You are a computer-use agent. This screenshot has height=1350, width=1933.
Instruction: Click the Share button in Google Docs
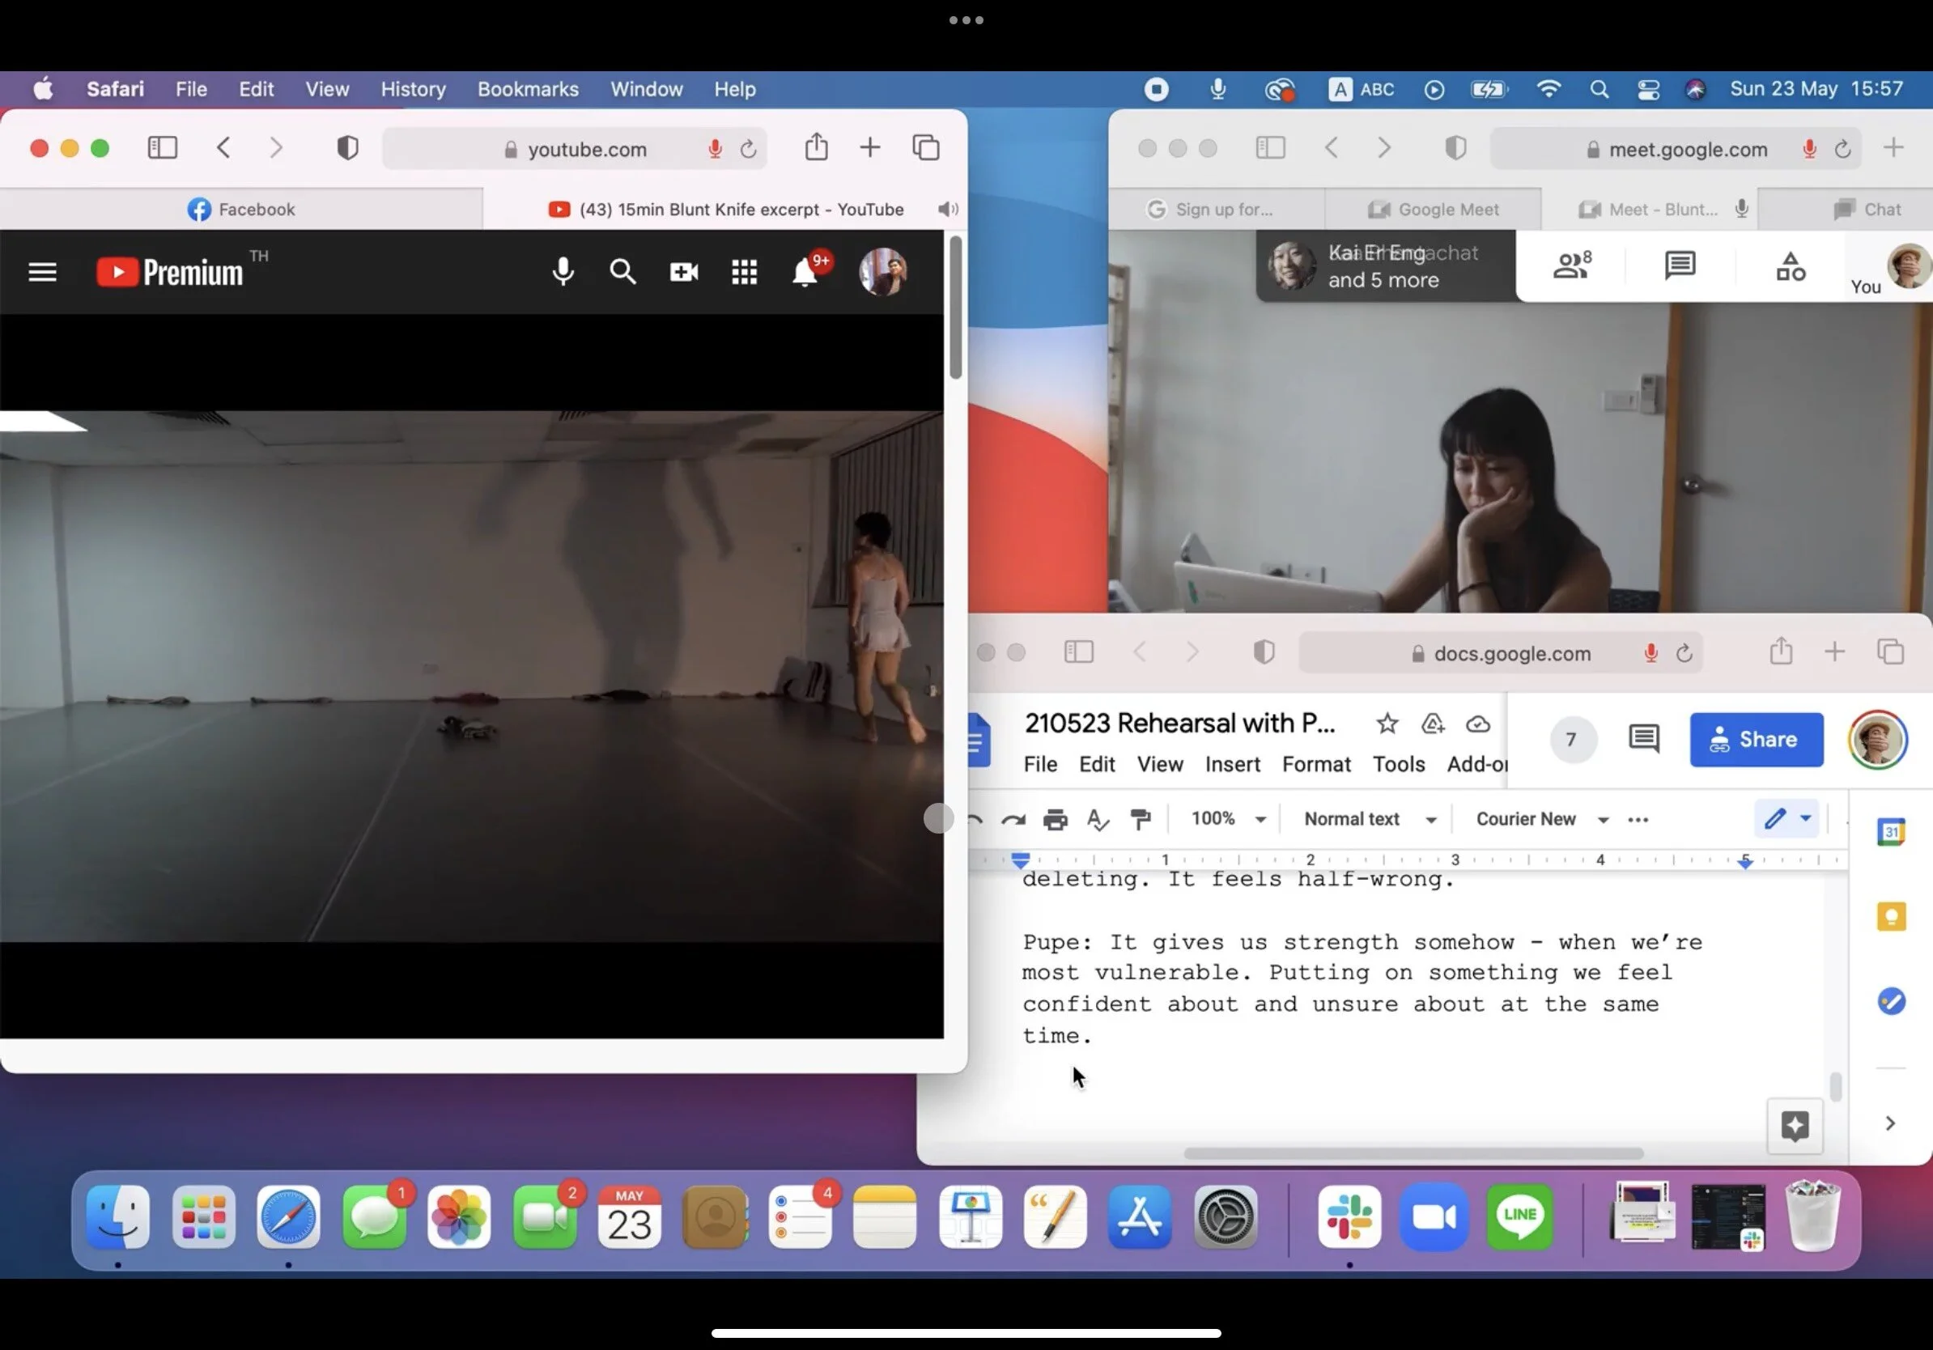tap(1757, 740)
